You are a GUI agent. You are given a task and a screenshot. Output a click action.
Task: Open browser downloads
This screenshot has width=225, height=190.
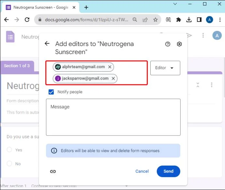pos(189,20)
